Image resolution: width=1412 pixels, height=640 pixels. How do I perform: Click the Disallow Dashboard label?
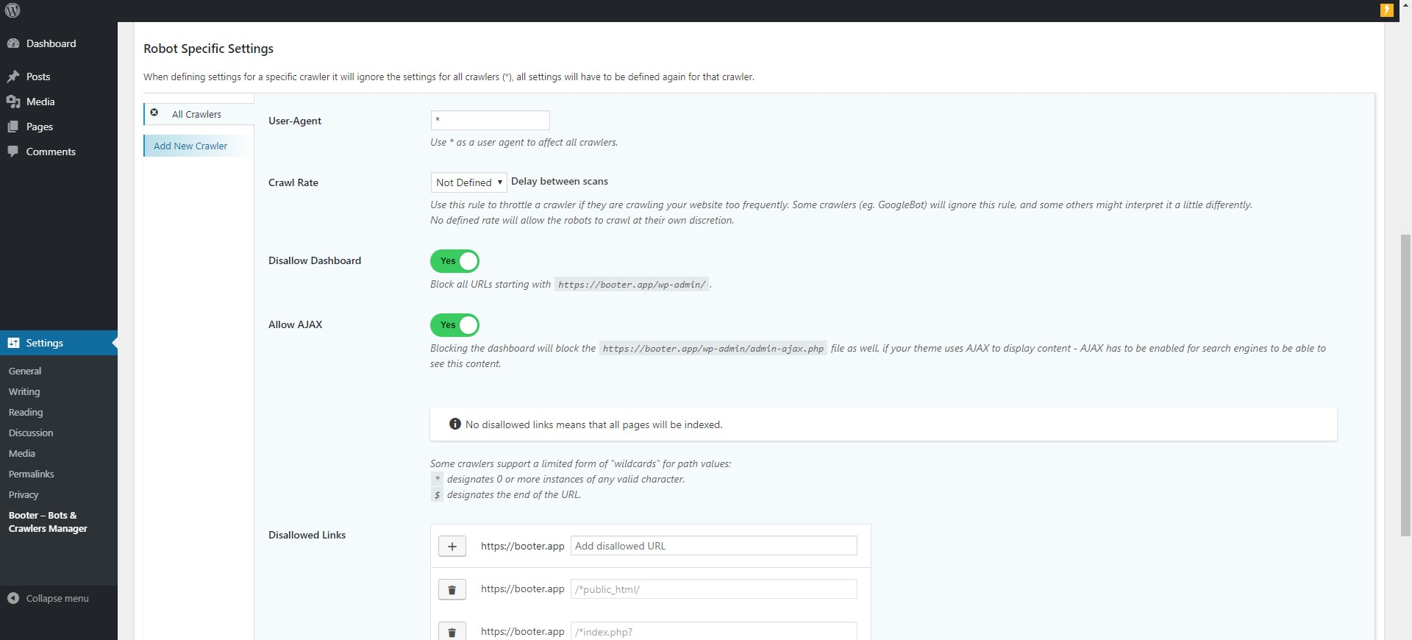(315, 260)
